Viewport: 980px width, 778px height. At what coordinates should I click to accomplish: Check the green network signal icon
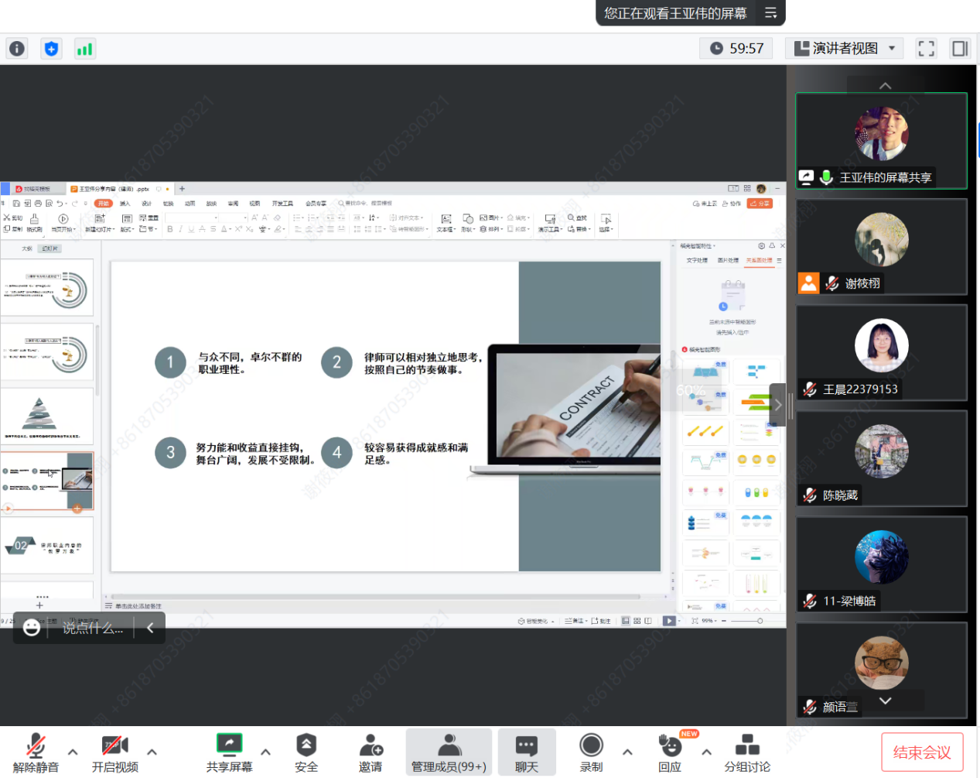pyautogui.click(x=84, y=49)
